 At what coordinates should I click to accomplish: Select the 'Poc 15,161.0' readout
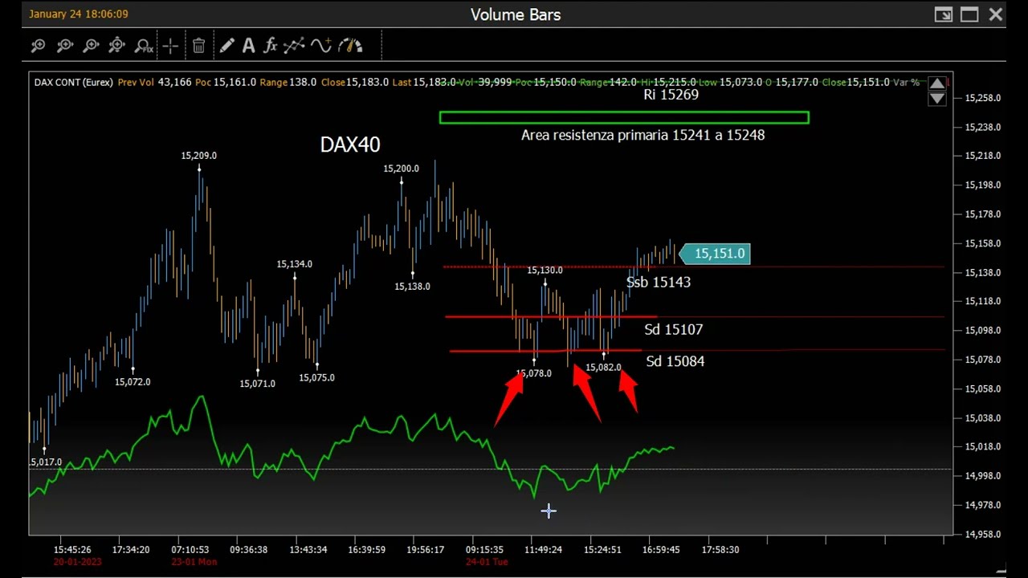tap(226, 82)
